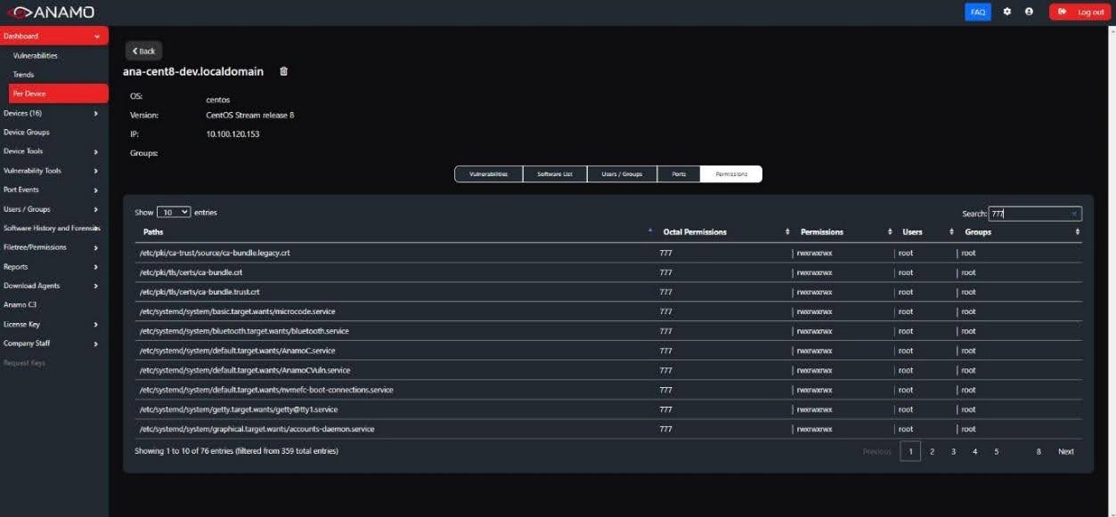Open the user account icon
The height and width of the screenshot is (517, 1116).
[x=1029, y=12]
